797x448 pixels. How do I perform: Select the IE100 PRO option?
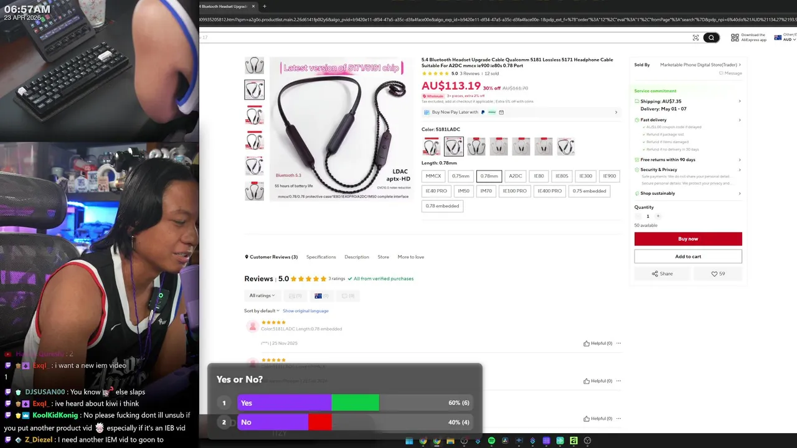coord(515,191)
